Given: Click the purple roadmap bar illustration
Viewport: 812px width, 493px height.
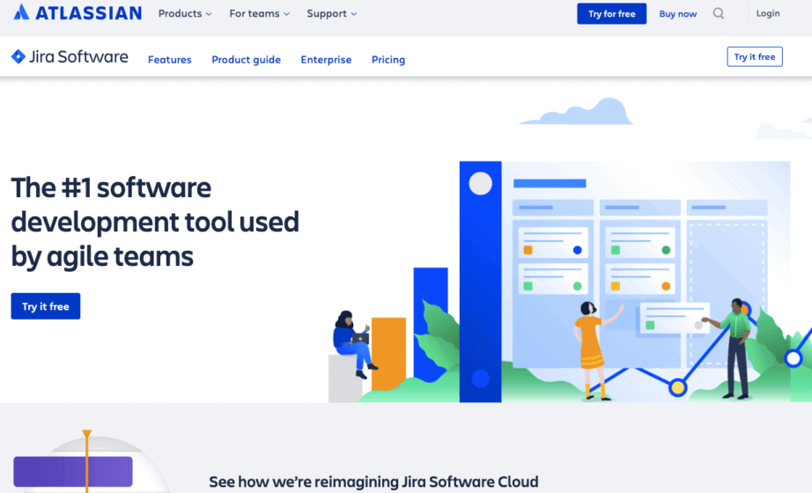Looking at the screenshot, I should click(x=73, y=472).
